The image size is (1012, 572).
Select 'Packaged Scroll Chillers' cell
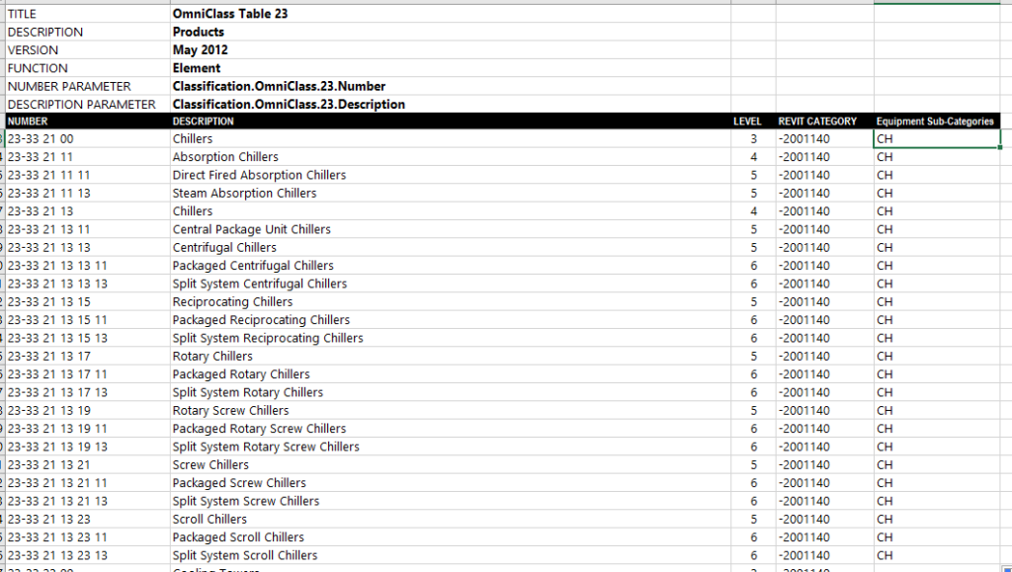(451, 536)
